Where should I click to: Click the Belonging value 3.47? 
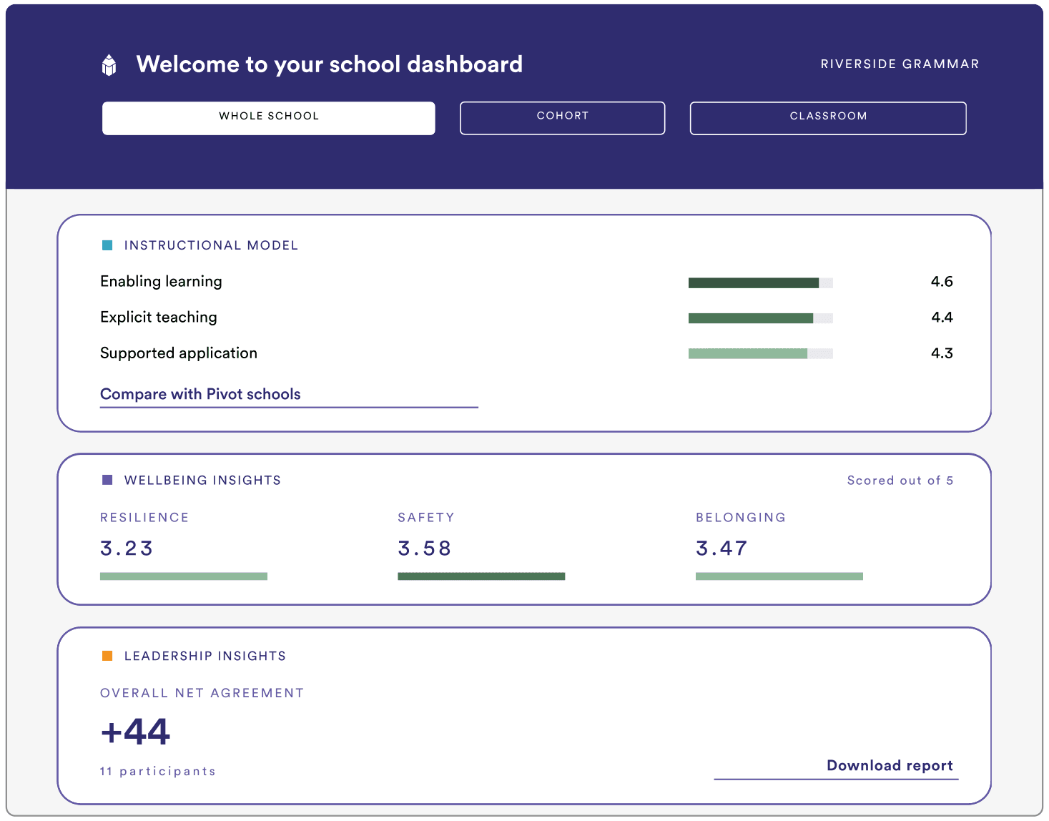pos(722,549)
